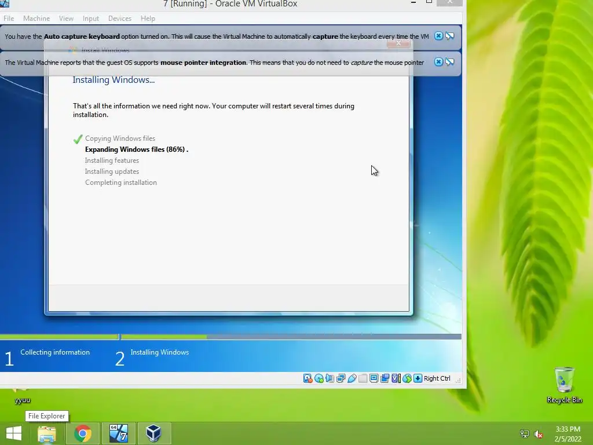Viewport: 593px width, 445px height.
Task: Click the shared folders status icon
Action: click(363, 378)
